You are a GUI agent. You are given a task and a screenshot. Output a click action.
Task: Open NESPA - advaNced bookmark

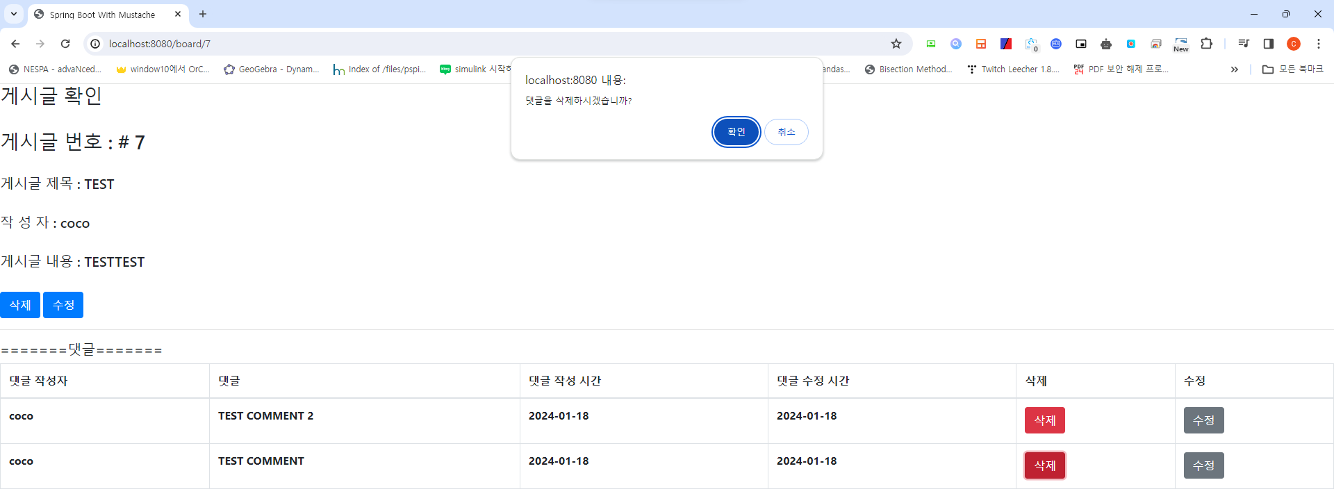[56, 69]
